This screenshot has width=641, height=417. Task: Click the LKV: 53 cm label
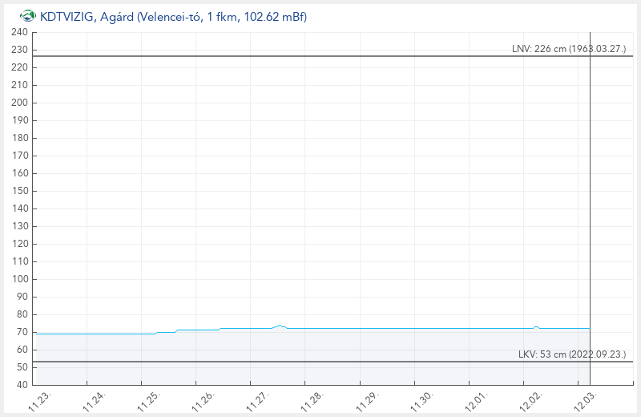571,354
